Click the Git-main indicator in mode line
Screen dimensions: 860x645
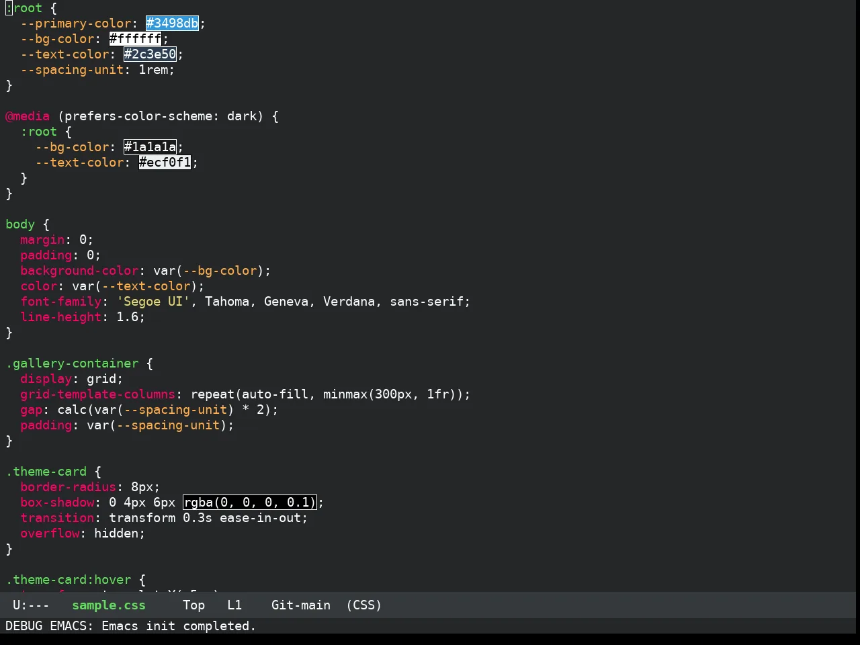301,605
